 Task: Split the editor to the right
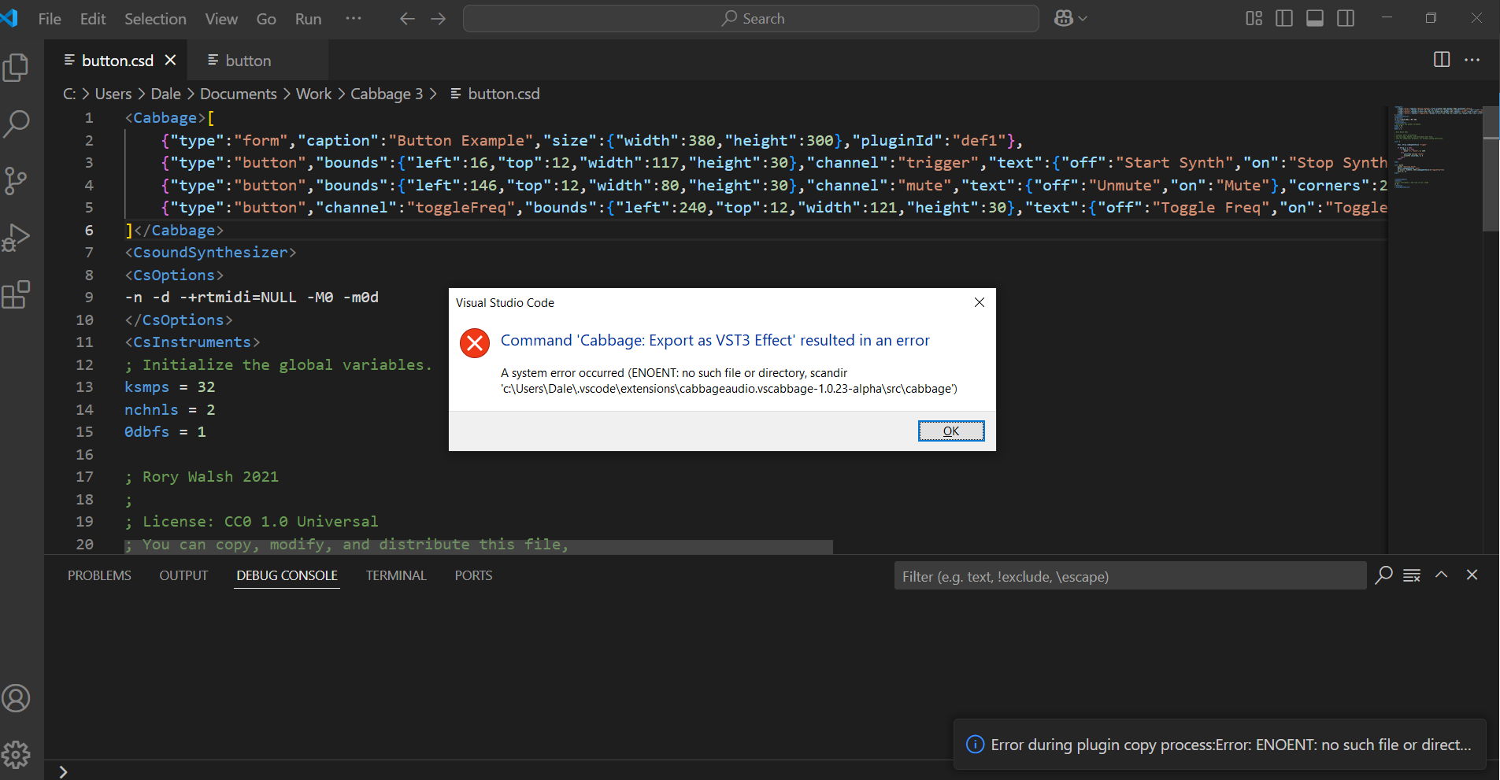tap(1442, 60)
